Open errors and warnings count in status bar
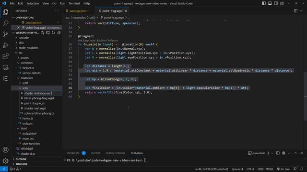Image resolution: width=307 pixels, height=172 pixels. 16,169
